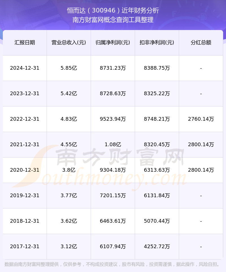Select the 2020-12-31 date cell

(x=25, y=170)
